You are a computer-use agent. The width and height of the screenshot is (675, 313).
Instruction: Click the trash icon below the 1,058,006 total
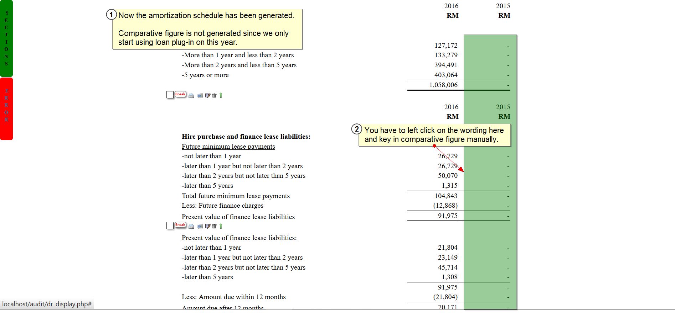click(214, 95)
